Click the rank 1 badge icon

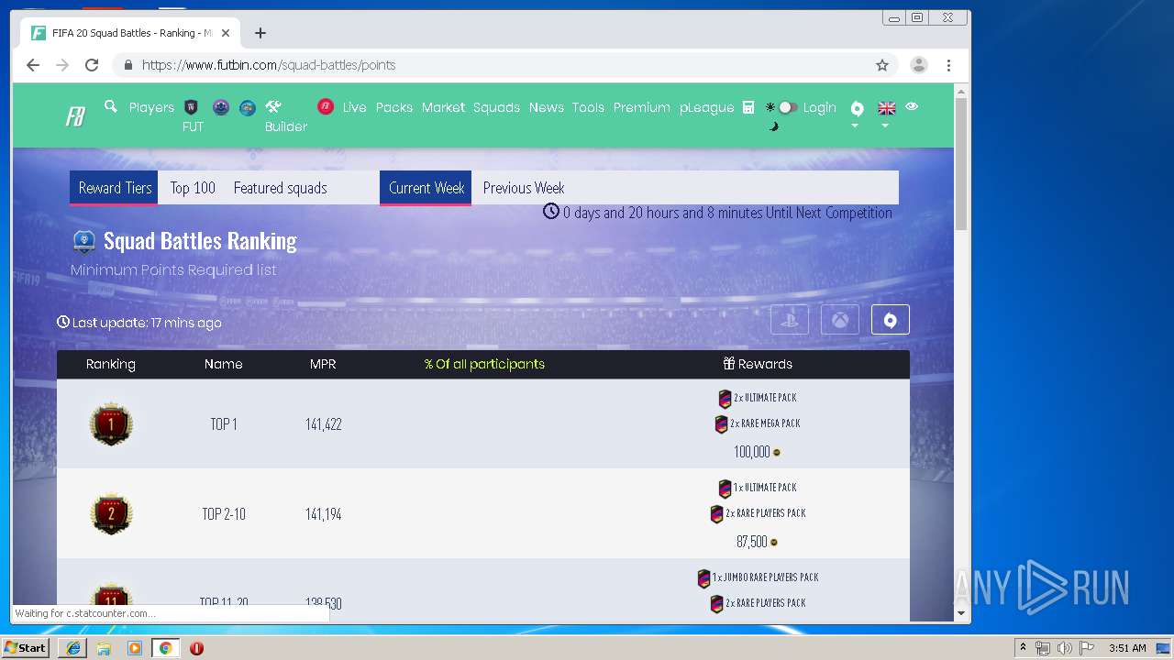pos(111,424)
